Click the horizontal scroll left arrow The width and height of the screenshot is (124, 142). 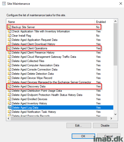[x=9, y=118]
